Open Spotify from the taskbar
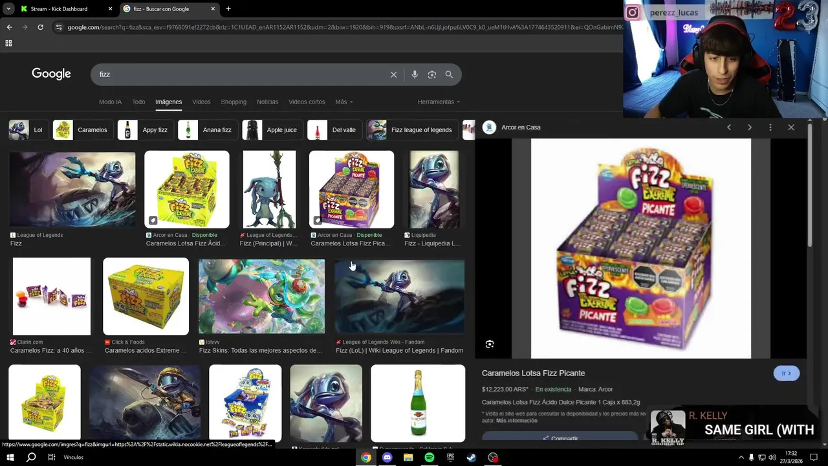Image resolution: width=828 pixels, height=466 pixels. [x=430, y=458]
